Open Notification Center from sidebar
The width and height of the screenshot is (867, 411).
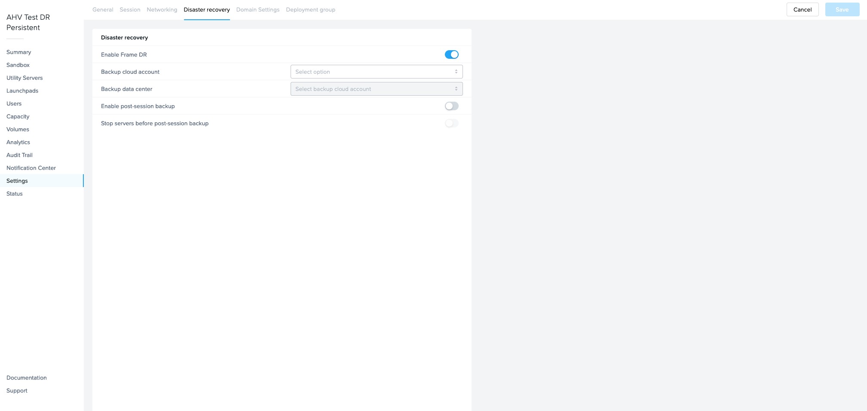[31, 168]
